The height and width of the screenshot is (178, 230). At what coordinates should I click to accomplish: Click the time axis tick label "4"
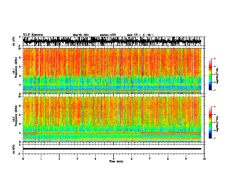pos(96,159)
